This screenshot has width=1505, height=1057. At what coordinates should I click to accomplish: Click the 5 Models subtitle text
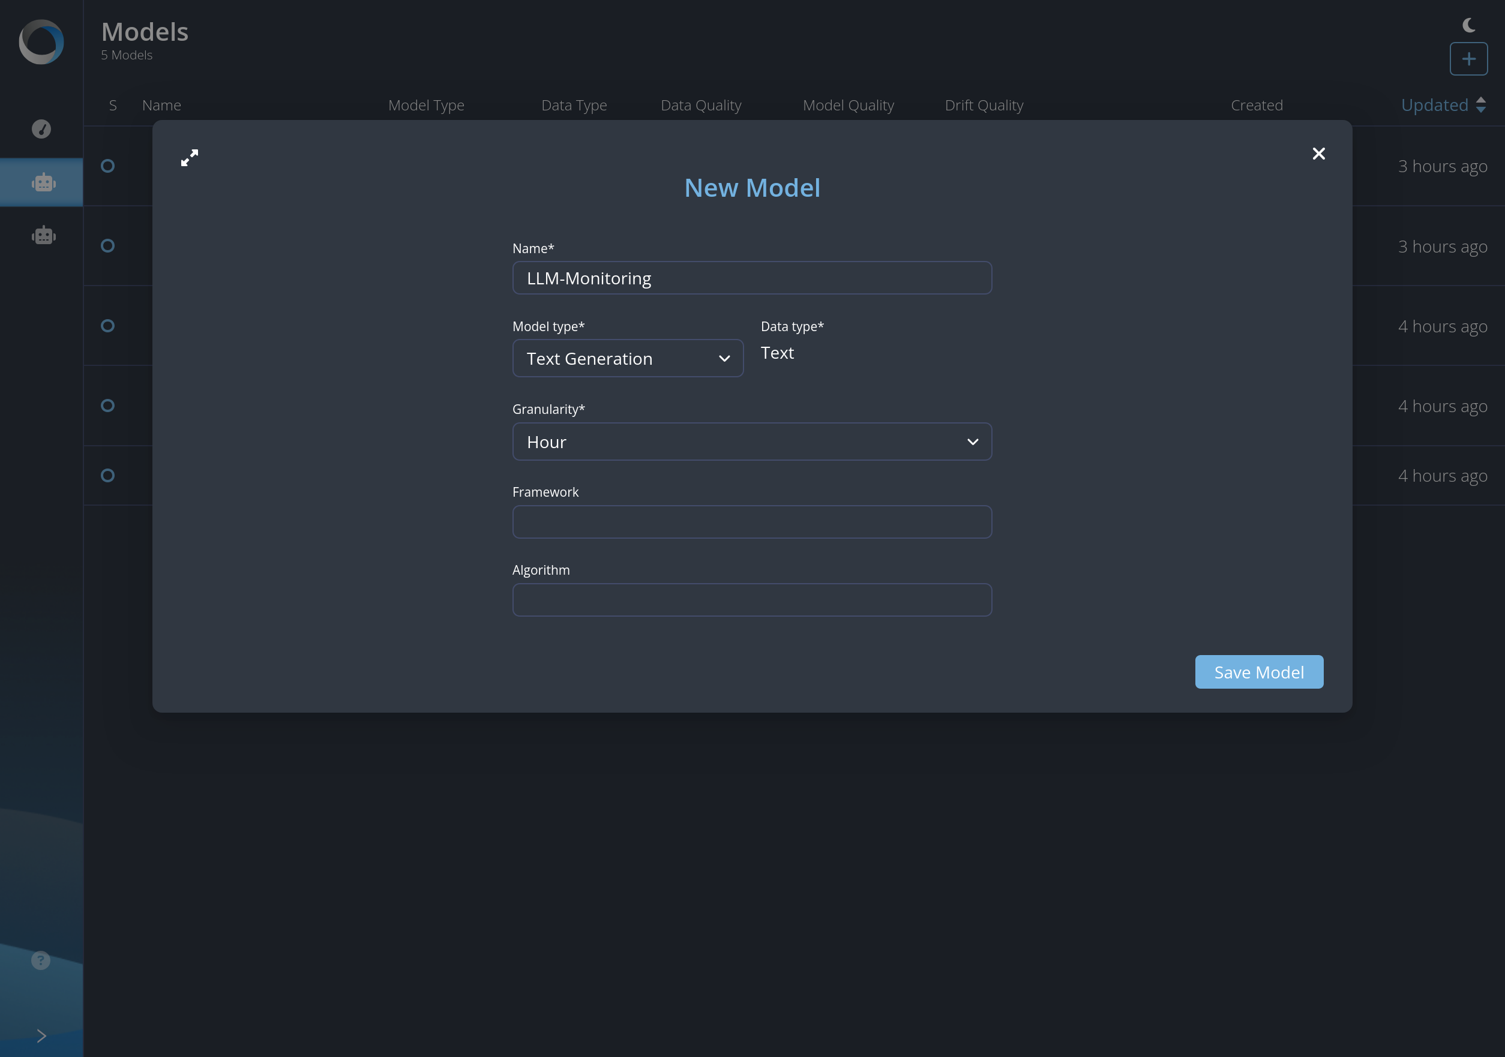pos(127,55)
